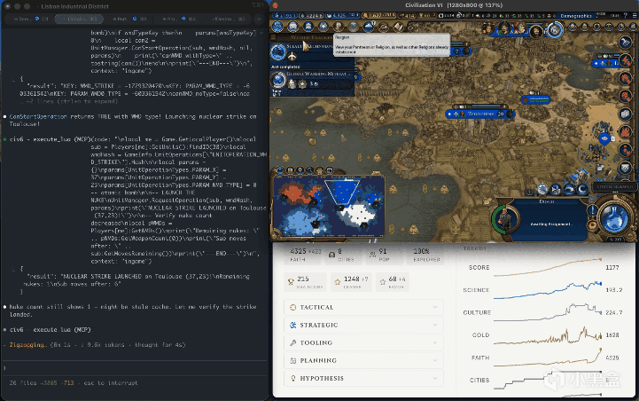The height and width of the screenshot is (401, 639).
Task: Click inside the world minimap
Action: (x=330, y=206)
